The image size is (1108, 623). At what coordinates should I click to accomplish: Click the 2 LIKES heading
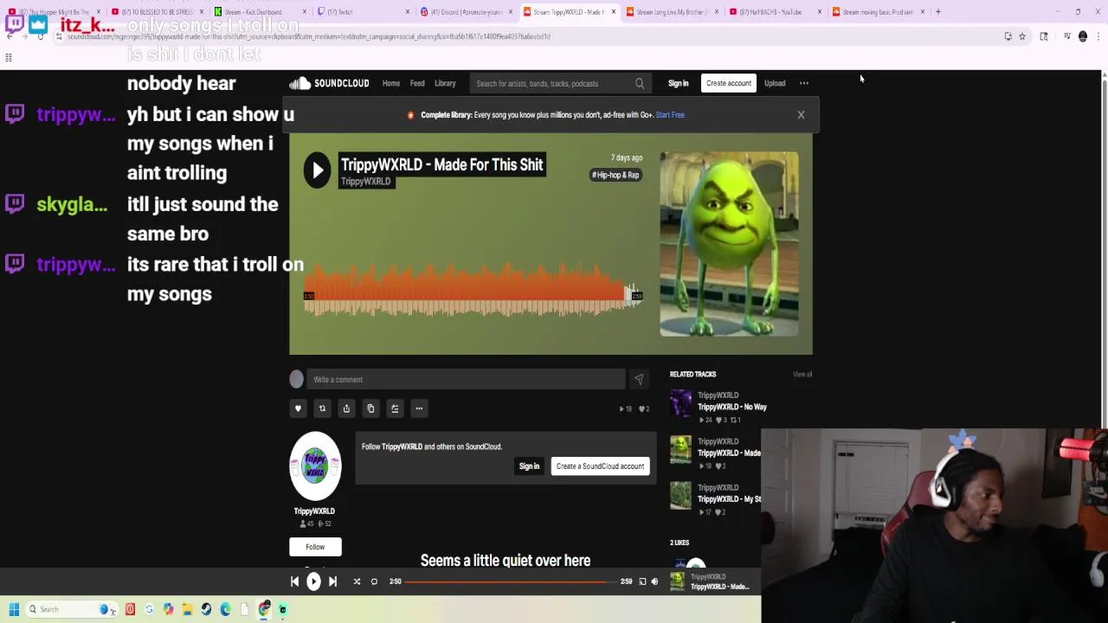point(680,543)
